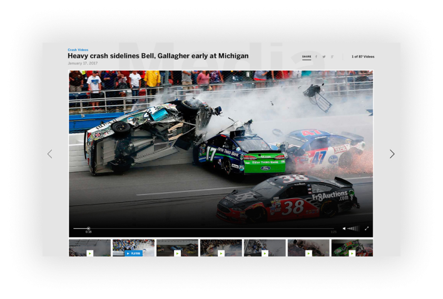Play the fourth thumbnail with smoky spin
This screenshot has height=299, width=443.
click(x=221, y=248)
